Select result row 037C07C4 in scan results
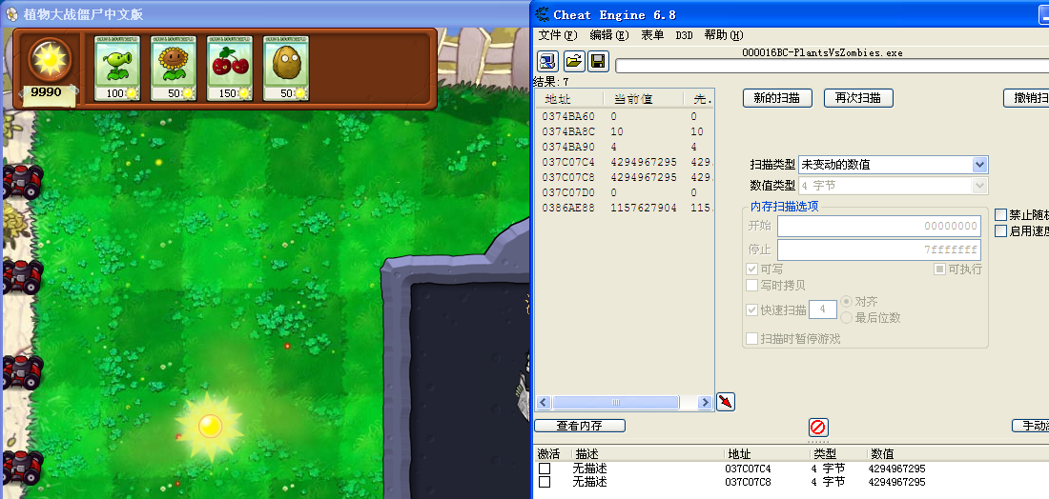1049x499 pixels. [625, 162]
